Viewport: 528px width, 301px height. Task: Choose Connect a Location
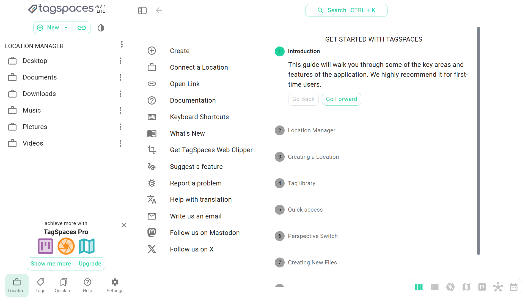(202, 67)
